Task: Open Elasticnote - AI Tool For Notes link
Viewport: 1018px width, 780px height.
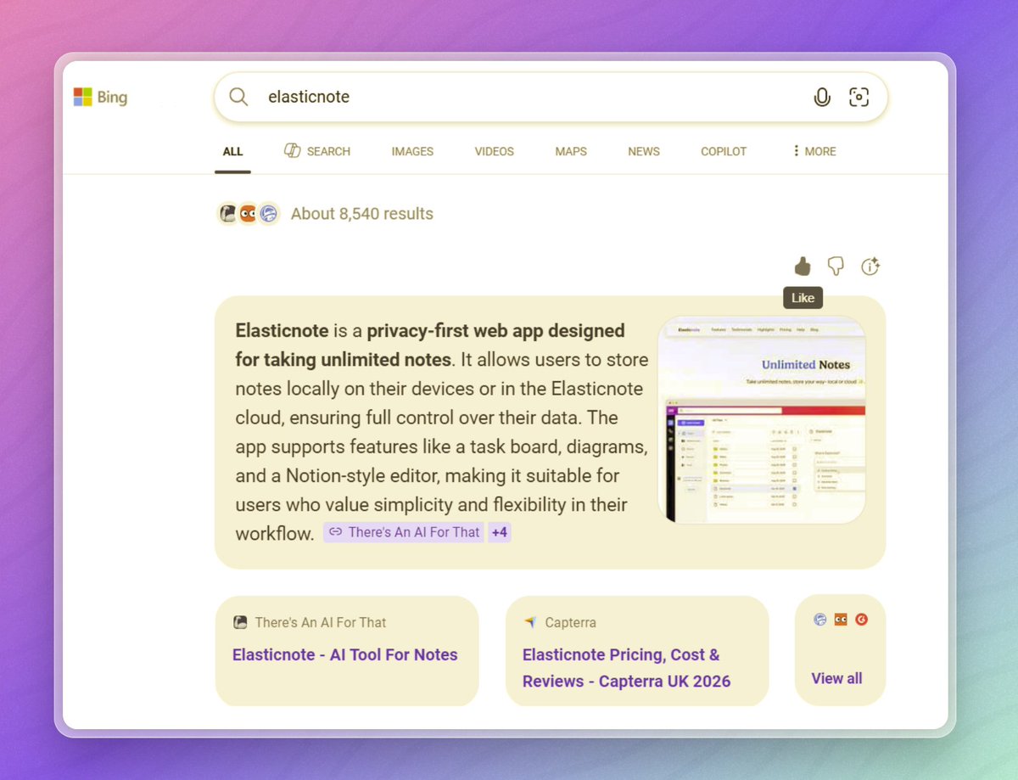Action: click(x=345, y=654)
